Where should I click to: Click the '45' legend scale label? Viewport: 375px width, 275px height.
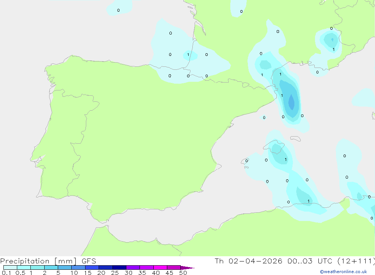coord(169,273)
